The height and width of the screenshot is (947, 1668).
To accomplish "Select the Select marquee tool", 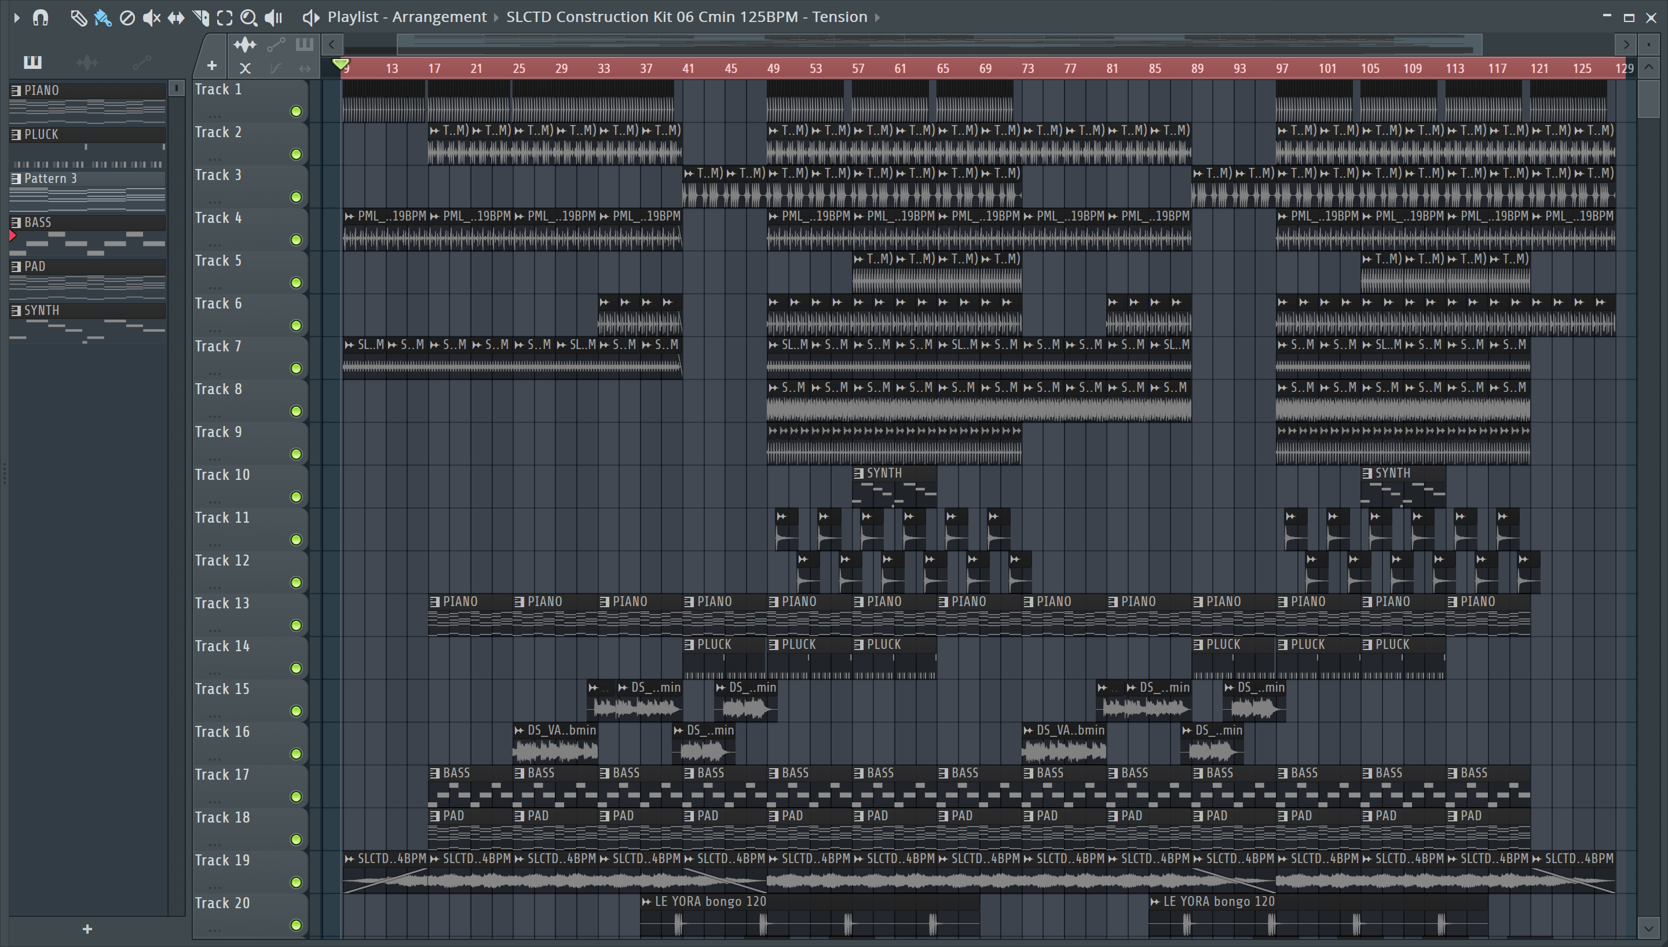I will pos(225,17).
